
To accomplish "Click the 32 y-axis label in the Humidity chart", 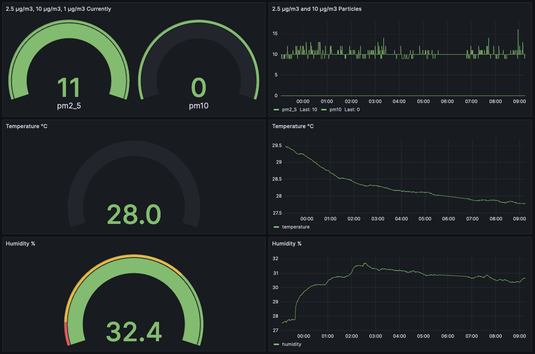I will (275, 259).
